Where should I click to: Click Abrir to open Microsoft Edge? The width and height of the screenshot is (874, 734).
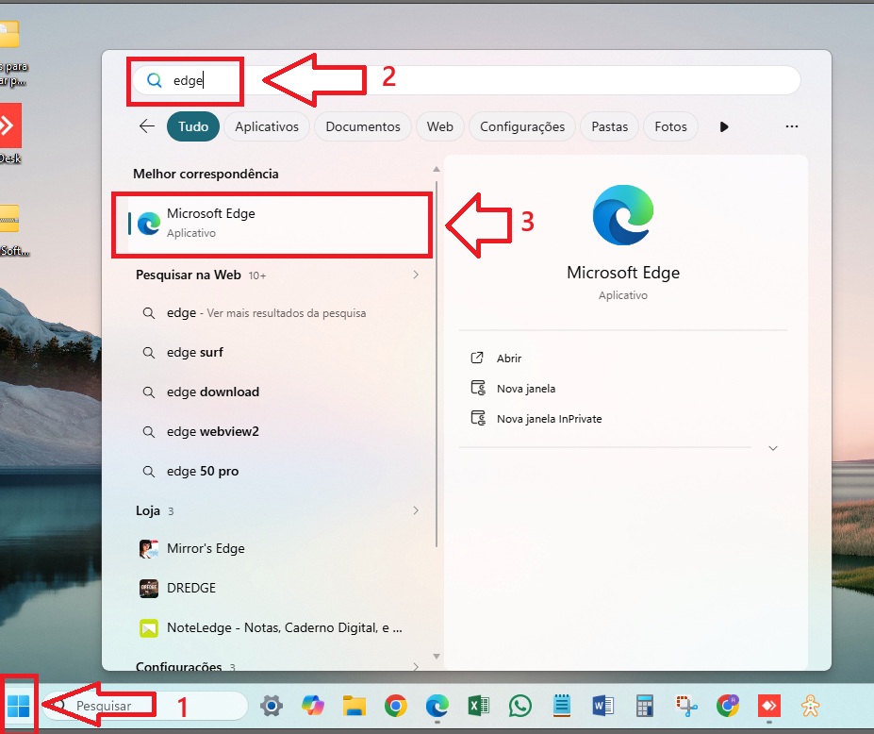click(508, 359)
